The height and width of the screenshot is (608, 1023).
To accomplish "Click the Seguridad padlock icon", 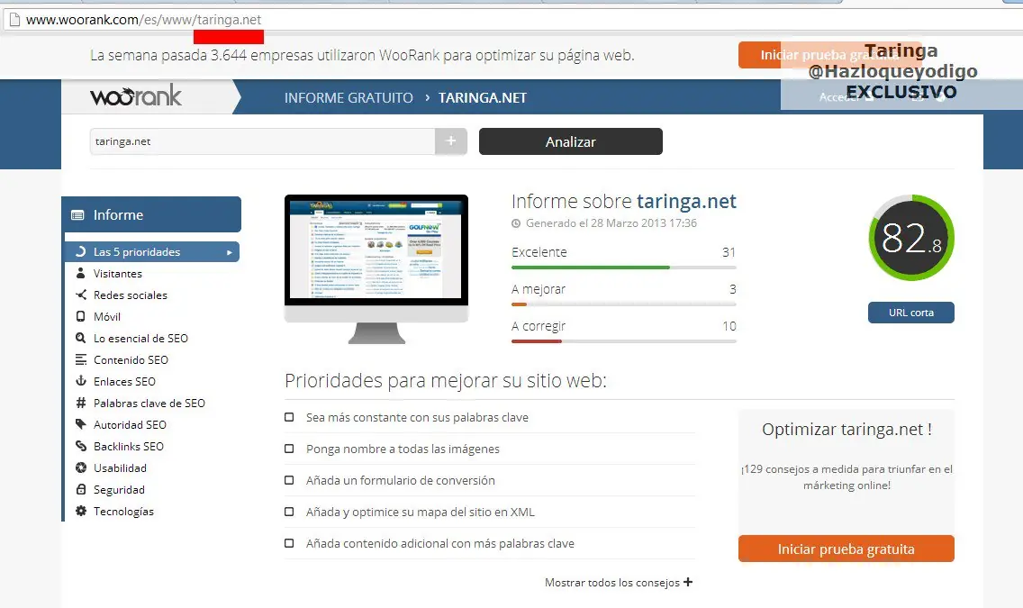I will coord(81,489).
